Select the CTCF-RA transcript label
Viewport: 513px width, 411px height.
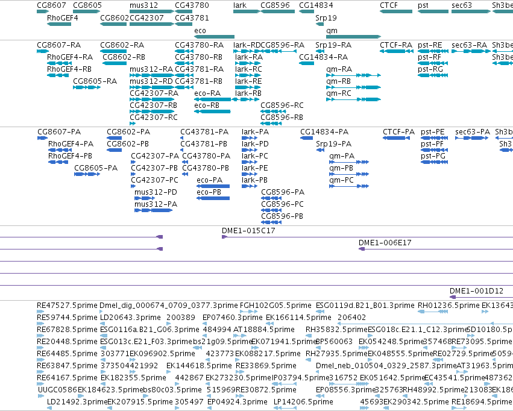[x=396, y=45]
